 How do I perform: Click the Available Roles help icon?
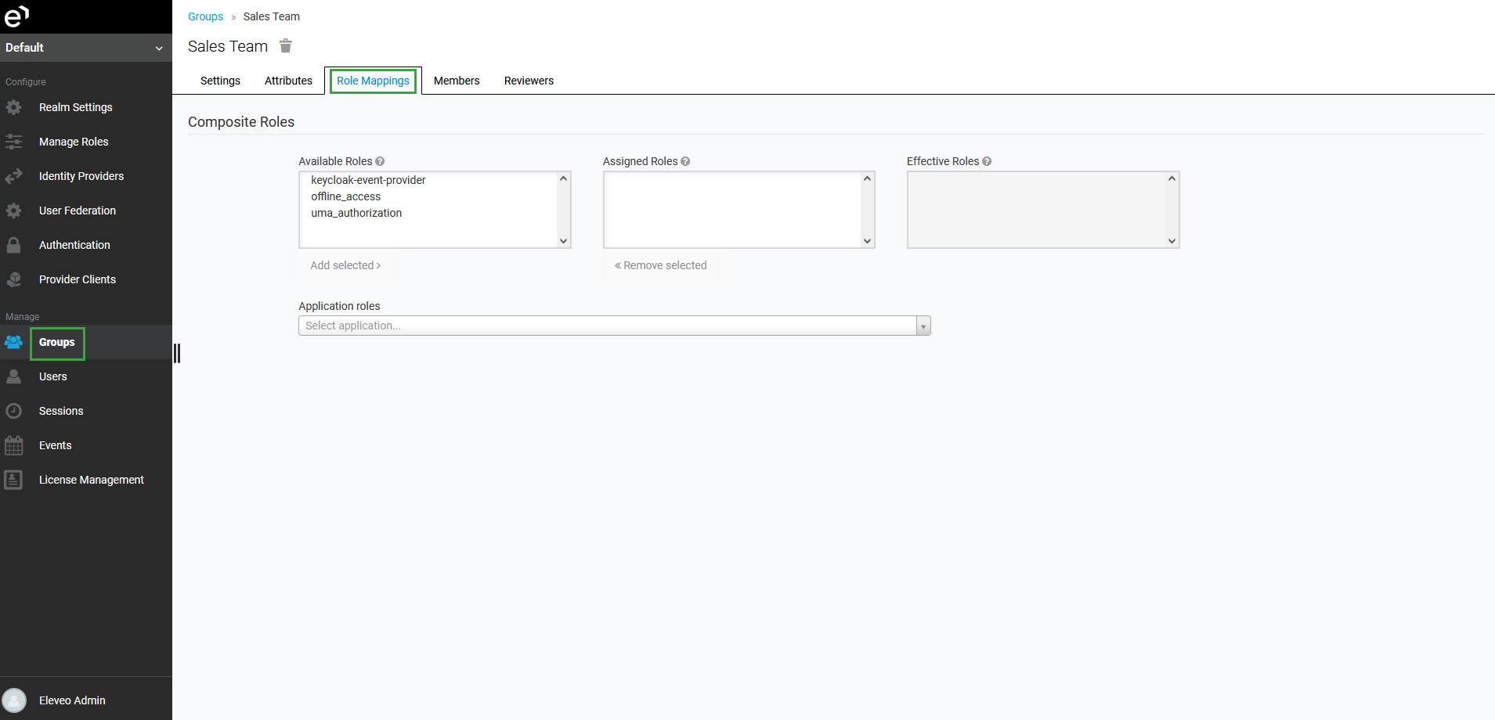tap(380, 161)
